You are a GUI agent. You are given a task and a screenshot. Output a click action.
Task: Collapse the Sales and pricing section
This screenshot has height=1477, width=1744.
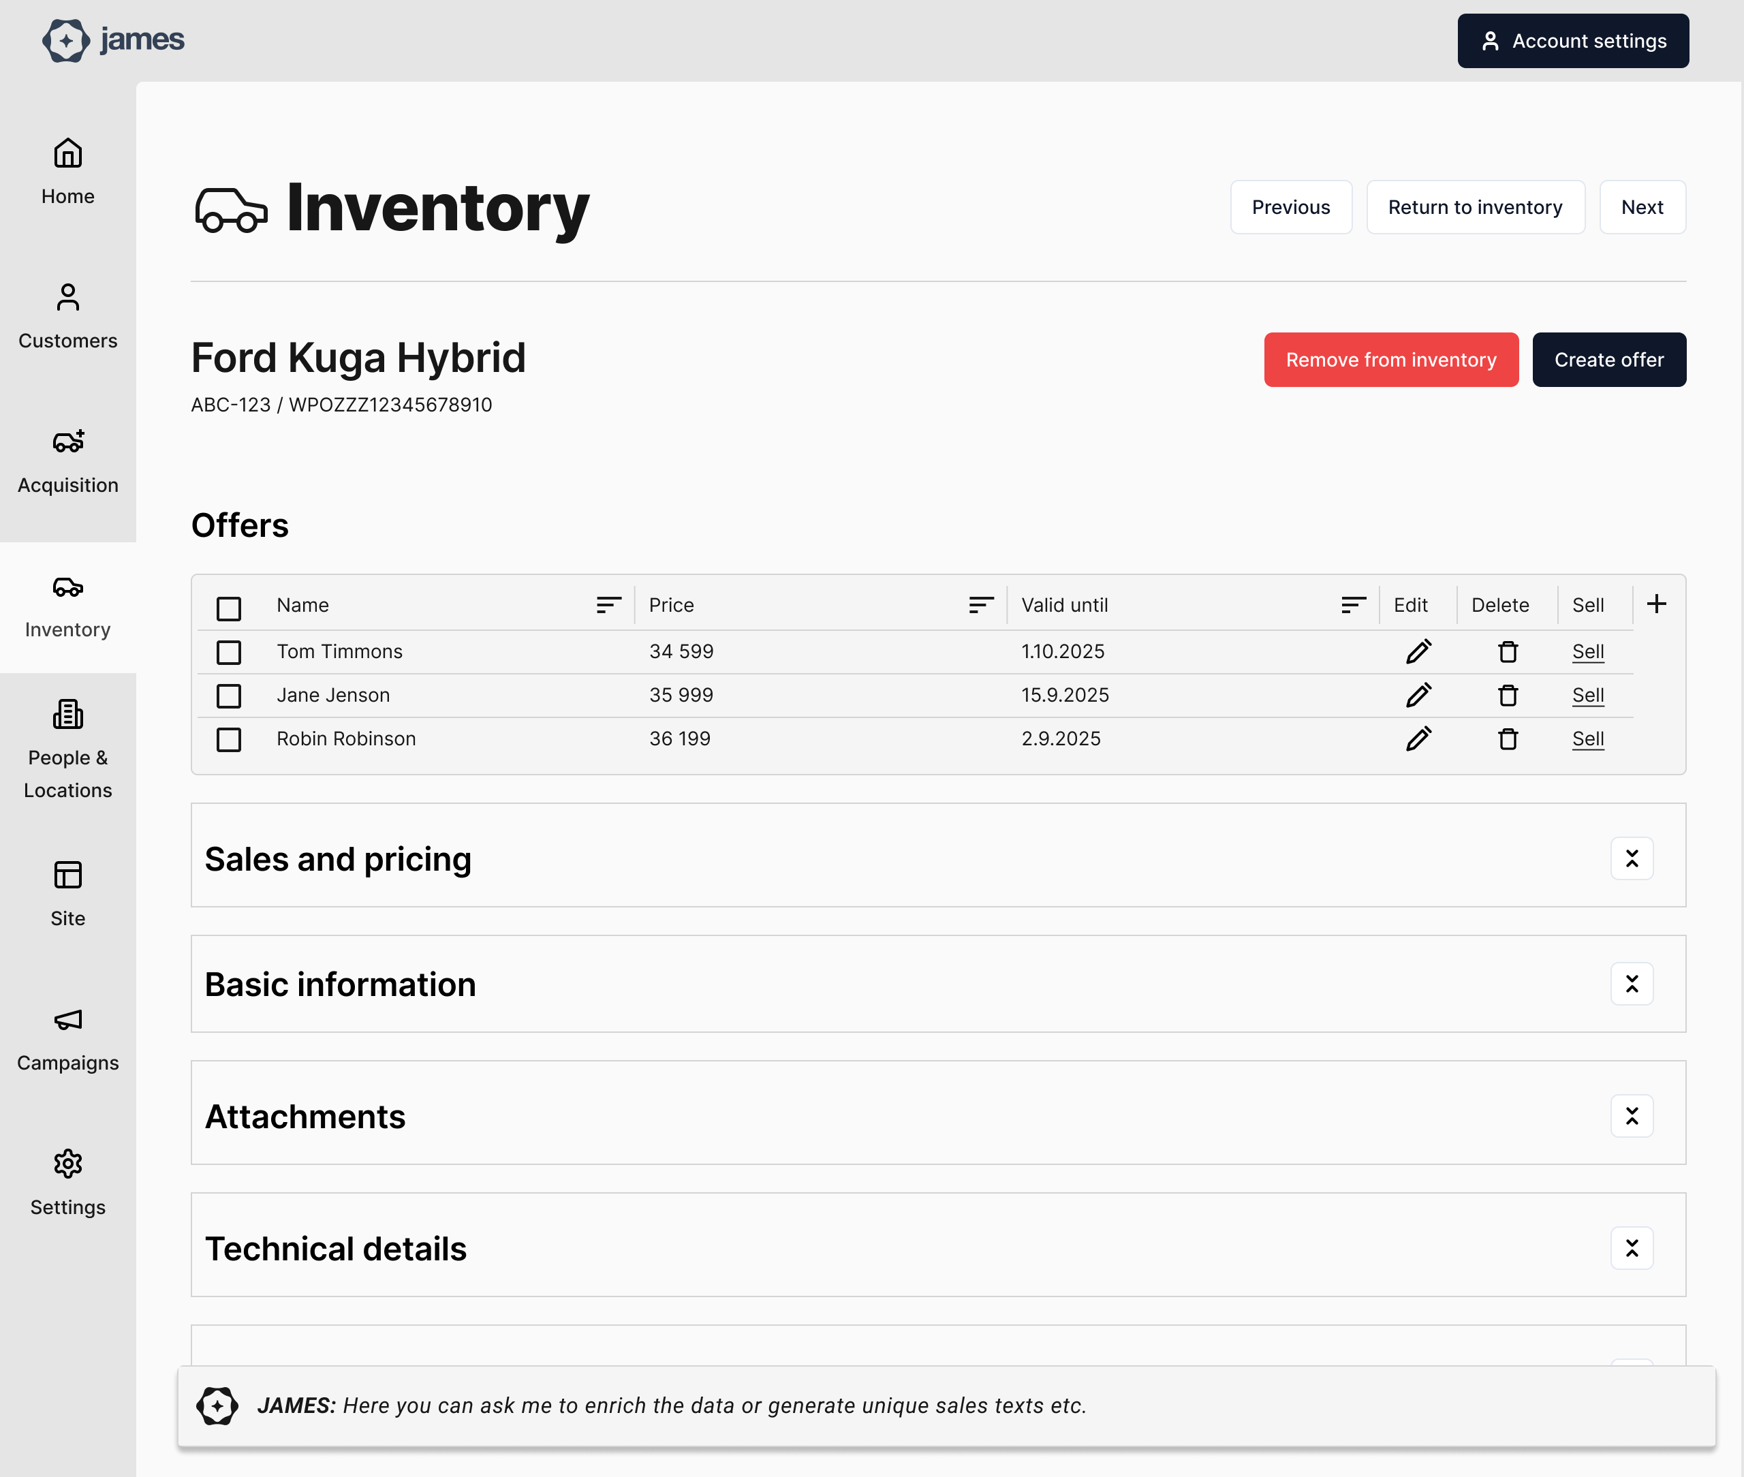(x=1632, y=858)
